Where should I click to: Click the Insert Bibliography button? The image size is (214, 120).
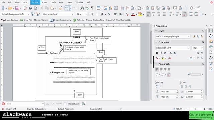coord(61,20)
